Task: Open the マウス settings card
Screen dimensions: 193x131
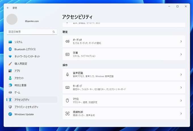Action: (124, 100)
